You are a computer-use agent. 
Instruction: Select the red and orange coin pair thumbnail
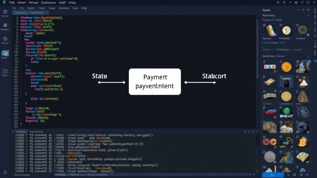pos(270,142)
